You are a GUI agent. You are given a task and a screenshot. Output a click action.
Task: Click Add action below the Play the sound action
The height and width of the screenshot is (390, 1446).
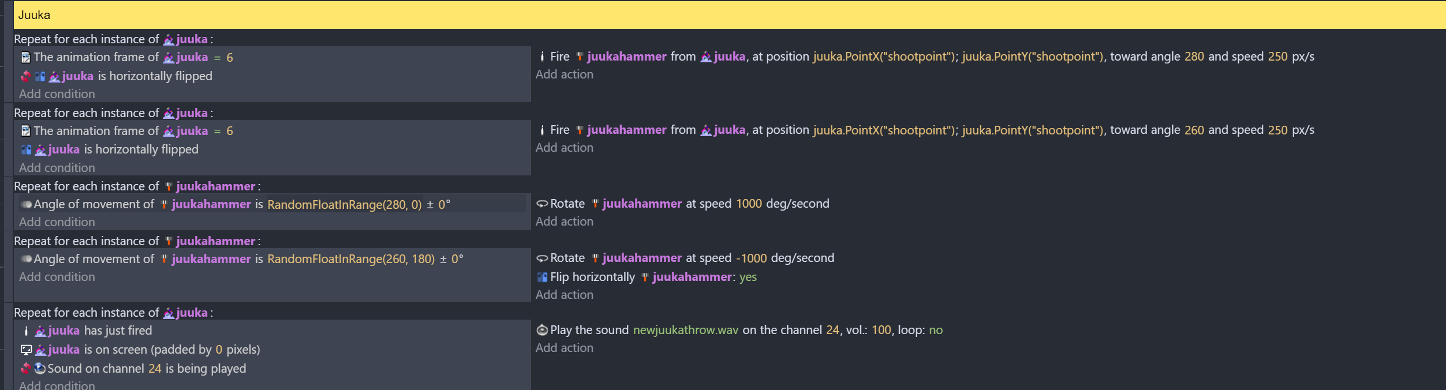564,348
